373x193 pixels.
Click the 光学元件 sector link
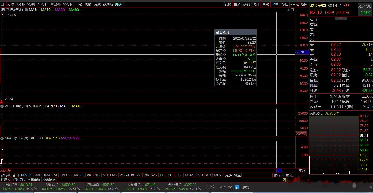tap(332, 113)
